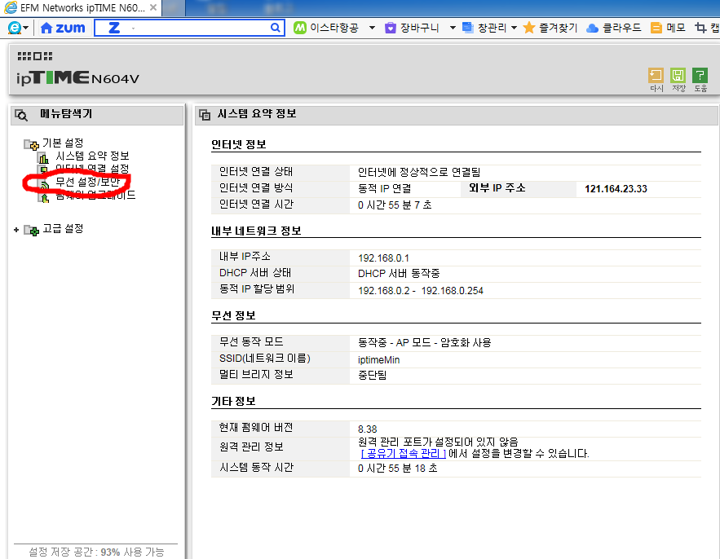
Task: Click 설정 저장 공간 93% status
Action: (96, 552)
